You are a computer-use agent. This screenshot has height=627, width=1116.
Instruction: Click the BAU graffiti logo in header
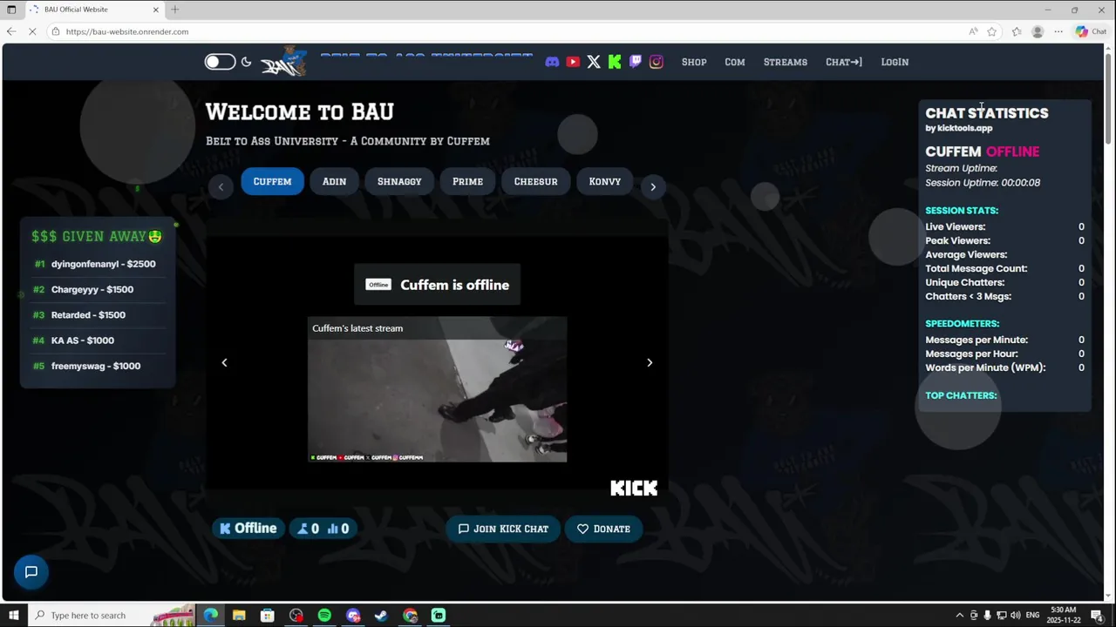[284, 62]
